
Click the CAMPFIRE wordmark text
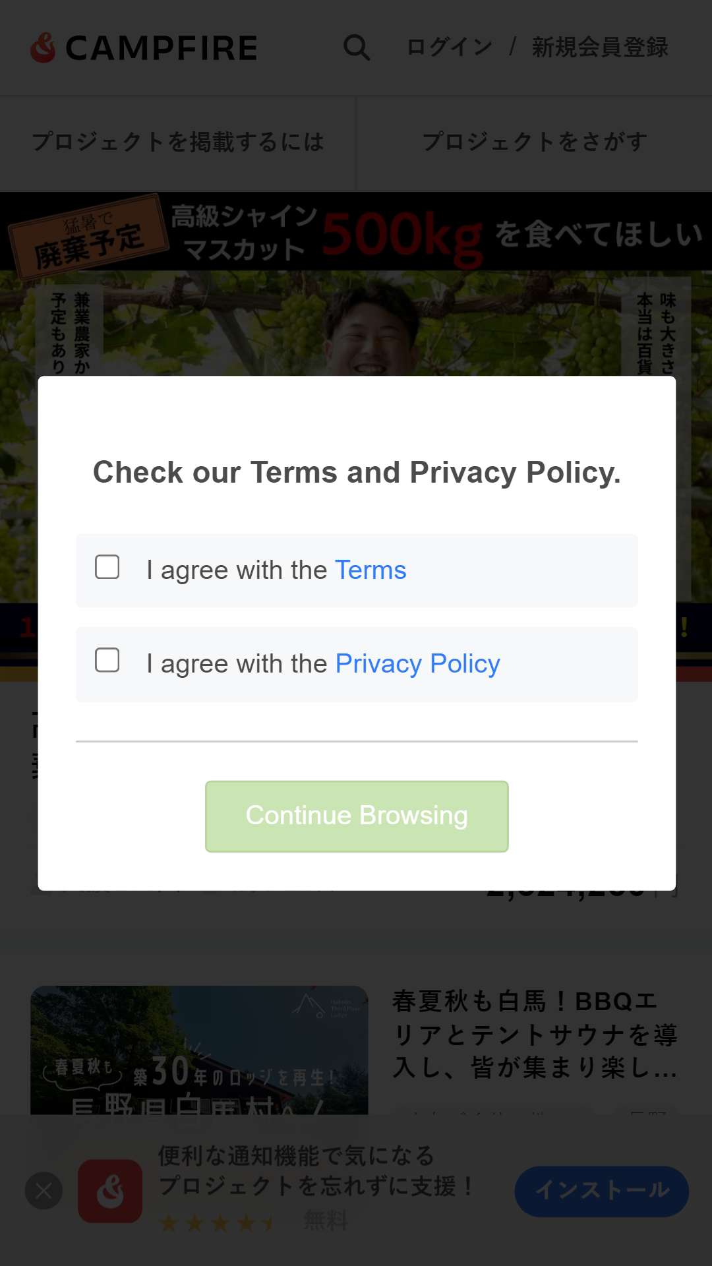(x=162, y=48)
